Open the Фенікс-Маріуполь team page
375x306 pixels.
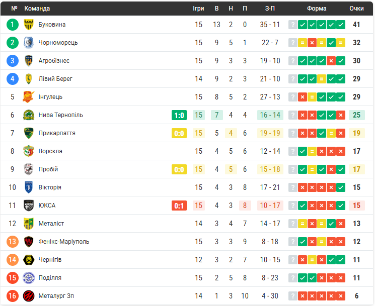64,242
